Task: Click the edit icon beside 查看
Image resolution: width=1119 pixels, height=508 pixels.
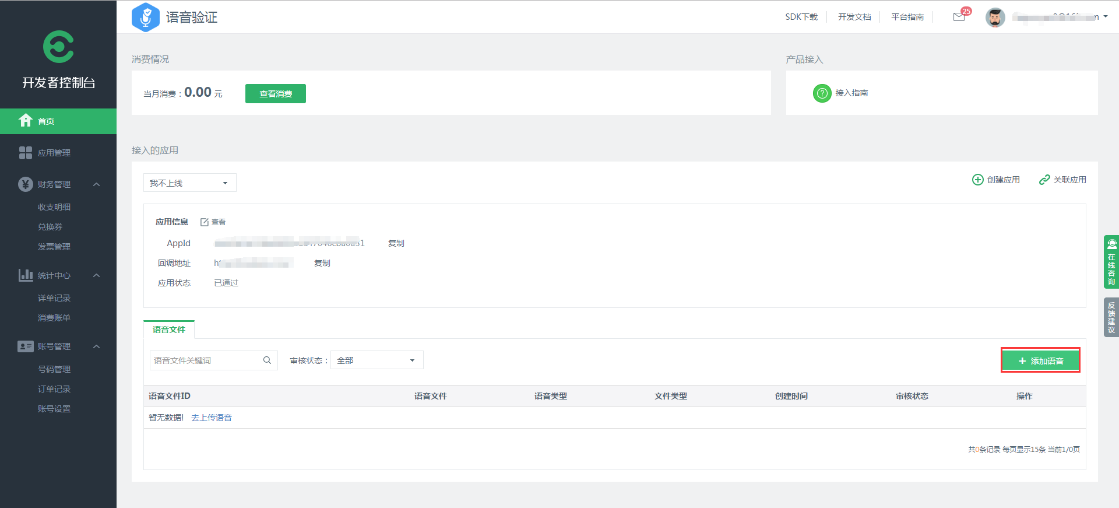Action: 205,222
